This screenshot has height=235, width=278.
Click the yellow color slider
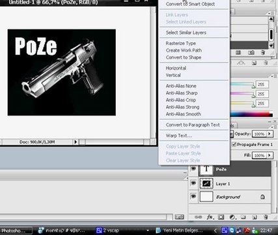point(243,104)
